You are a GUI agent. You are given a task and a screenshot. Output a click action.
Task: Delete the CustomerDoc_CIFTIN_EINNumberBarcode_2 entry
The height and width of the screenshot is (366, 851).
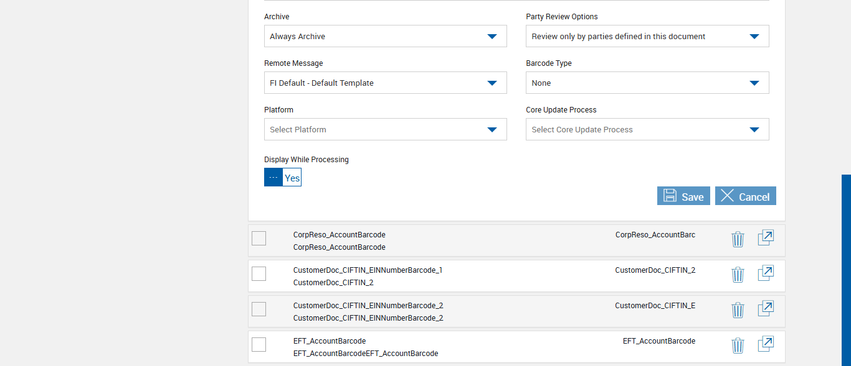(738, 309)
